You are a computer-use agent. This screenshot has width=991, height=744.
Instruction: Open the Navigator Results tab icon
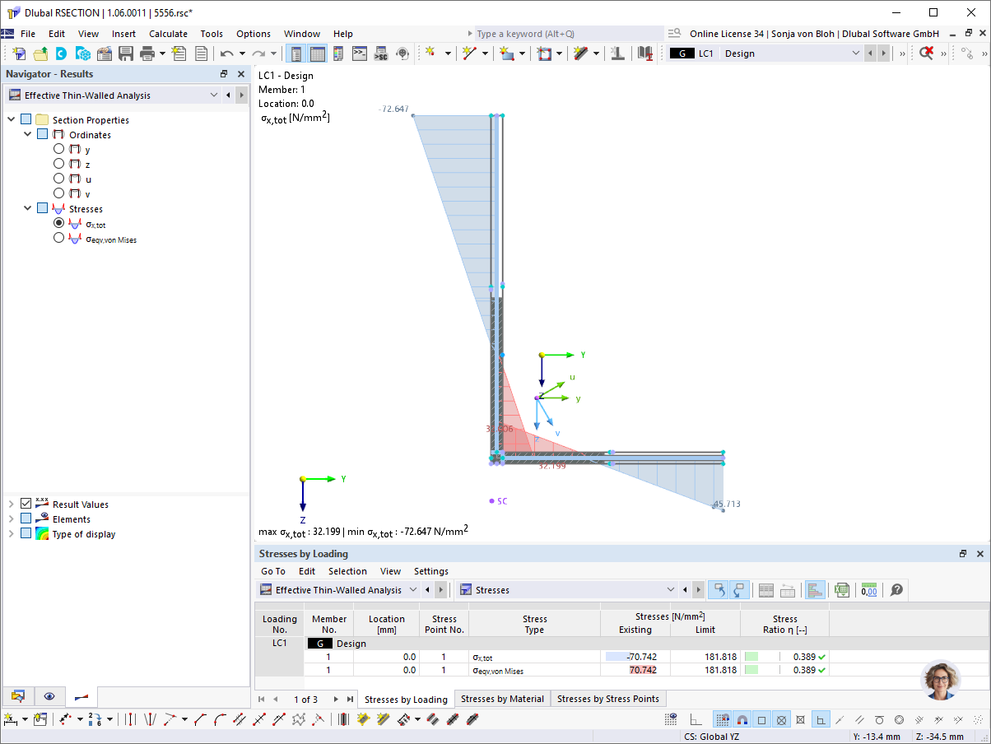tap(81, 696)
